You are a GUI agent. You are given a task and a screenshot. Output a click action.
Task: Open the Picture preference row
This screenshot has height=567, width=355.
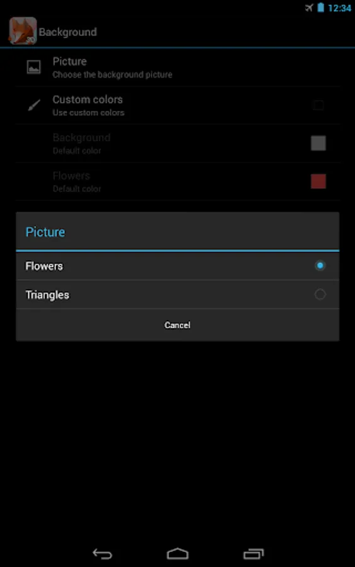tap(177, 67)
